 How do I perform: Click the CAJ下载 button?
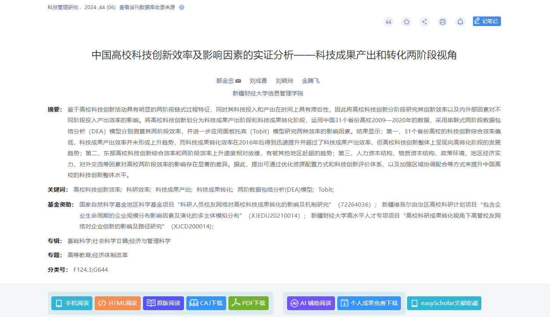206,303
